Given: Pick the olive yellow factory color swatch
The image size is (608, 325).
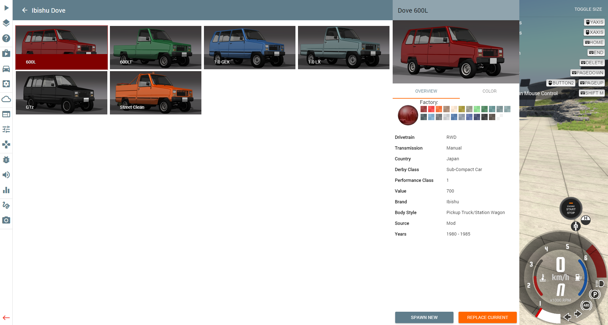Looking at the screenshot, I should click(x=462, y=109).
